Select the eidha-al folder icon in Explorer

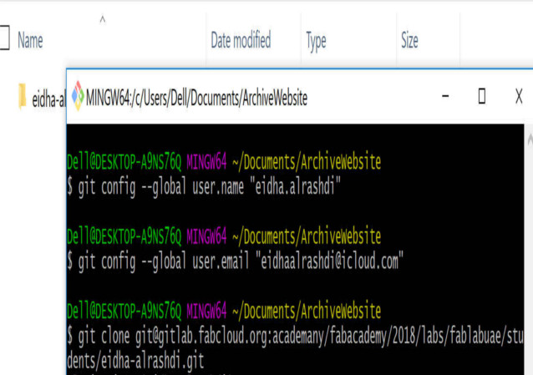click(x=22, y=97)
